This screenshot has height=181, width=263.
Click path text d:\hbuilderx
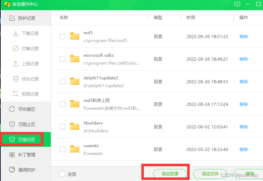click(x=96, y=131)
